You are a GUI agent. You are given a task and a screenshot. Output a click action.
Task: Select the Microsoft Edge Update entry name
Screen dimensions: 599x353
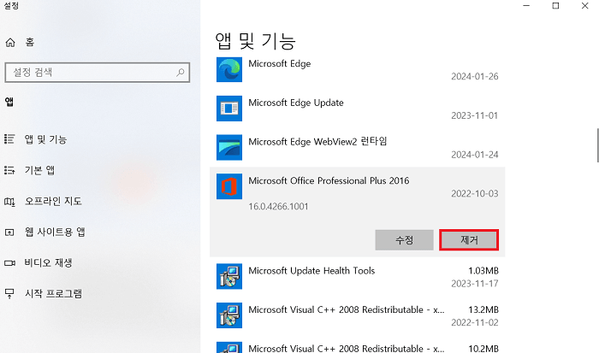[x=296, y=103]
